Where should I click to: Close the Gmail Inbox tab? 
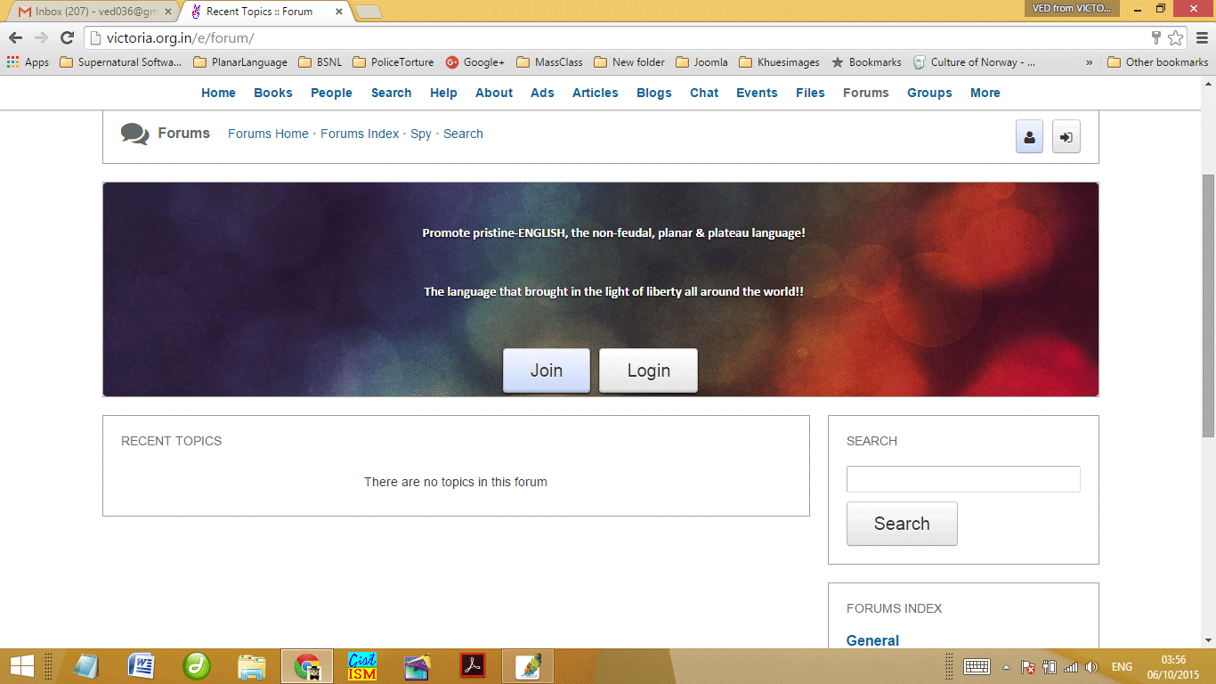[x=167, y=12]
